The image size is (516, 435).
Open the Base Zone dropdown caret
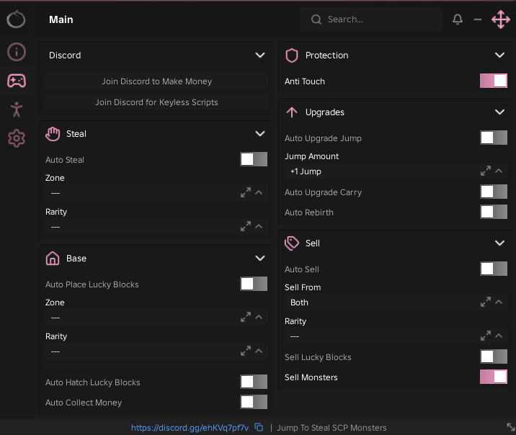pyautogui.click(x=259, y=318)
